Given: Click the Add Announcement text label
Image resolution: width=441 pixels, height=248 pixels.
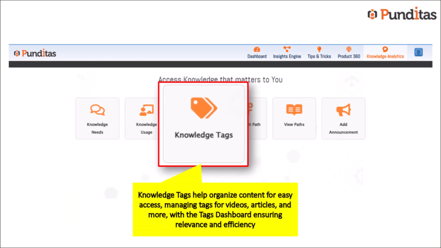Looking at the screenshot, I should [x=343, y=129].
